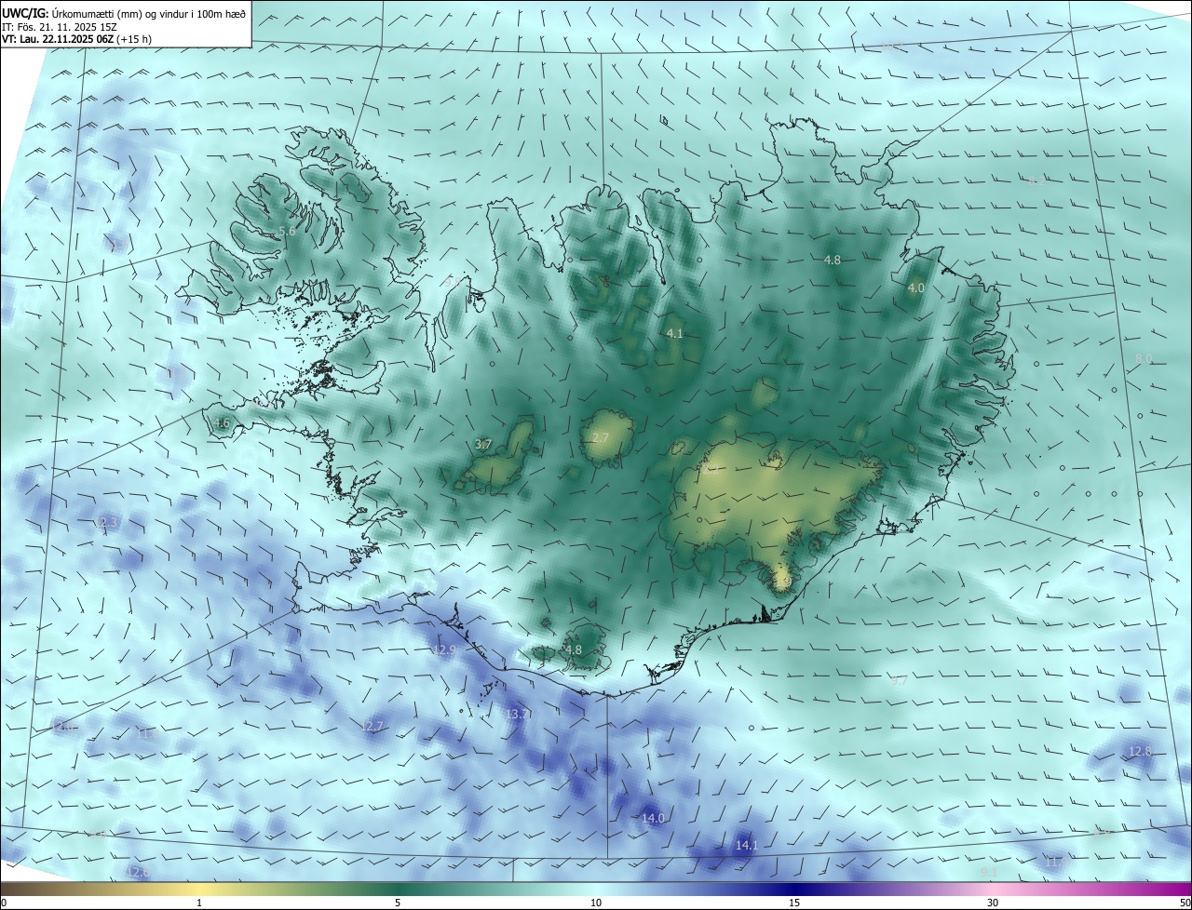This screenshot has width=1192, height=910.
Task: Click the UWC/IG Úrkomumætti title line
Action: [124, 14]
